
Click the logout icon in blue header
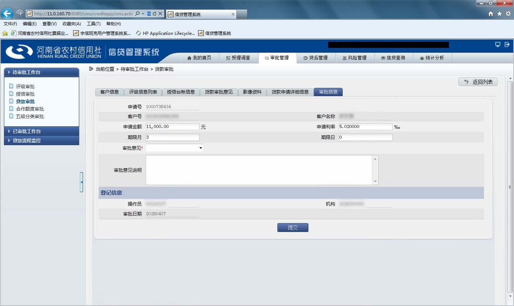coord(507,44)
